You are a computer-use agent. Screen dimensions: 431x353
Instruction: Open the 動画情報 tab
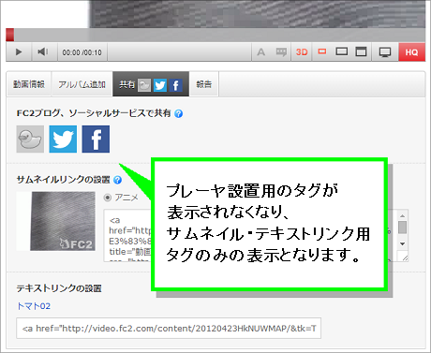click(x=29, y=84)
